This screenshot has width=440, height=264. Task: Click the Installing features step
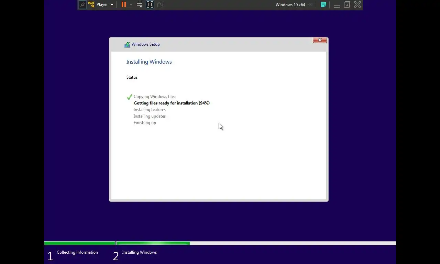[150, 110]
